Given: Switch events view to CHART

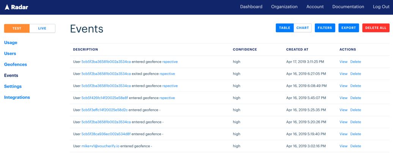Looking at the screenshot, I should pyautogui.click(x=302, y=28).
